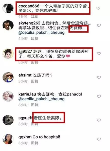
Task: Reply to qqxhm's comment via 回复
Action: coord(35,143)
